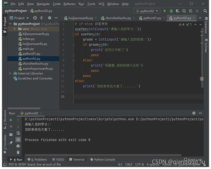Hide the Project panel with minus icon

pos(56,18)
